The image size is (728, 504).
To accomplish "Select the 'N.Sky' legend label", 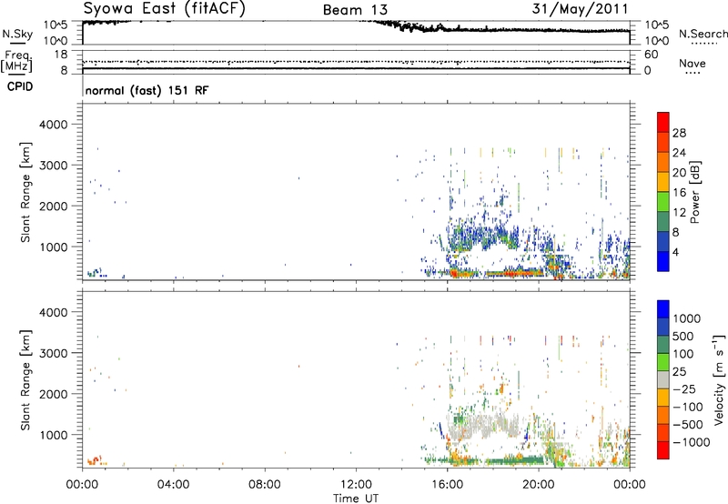I will [x=17, y=34].
